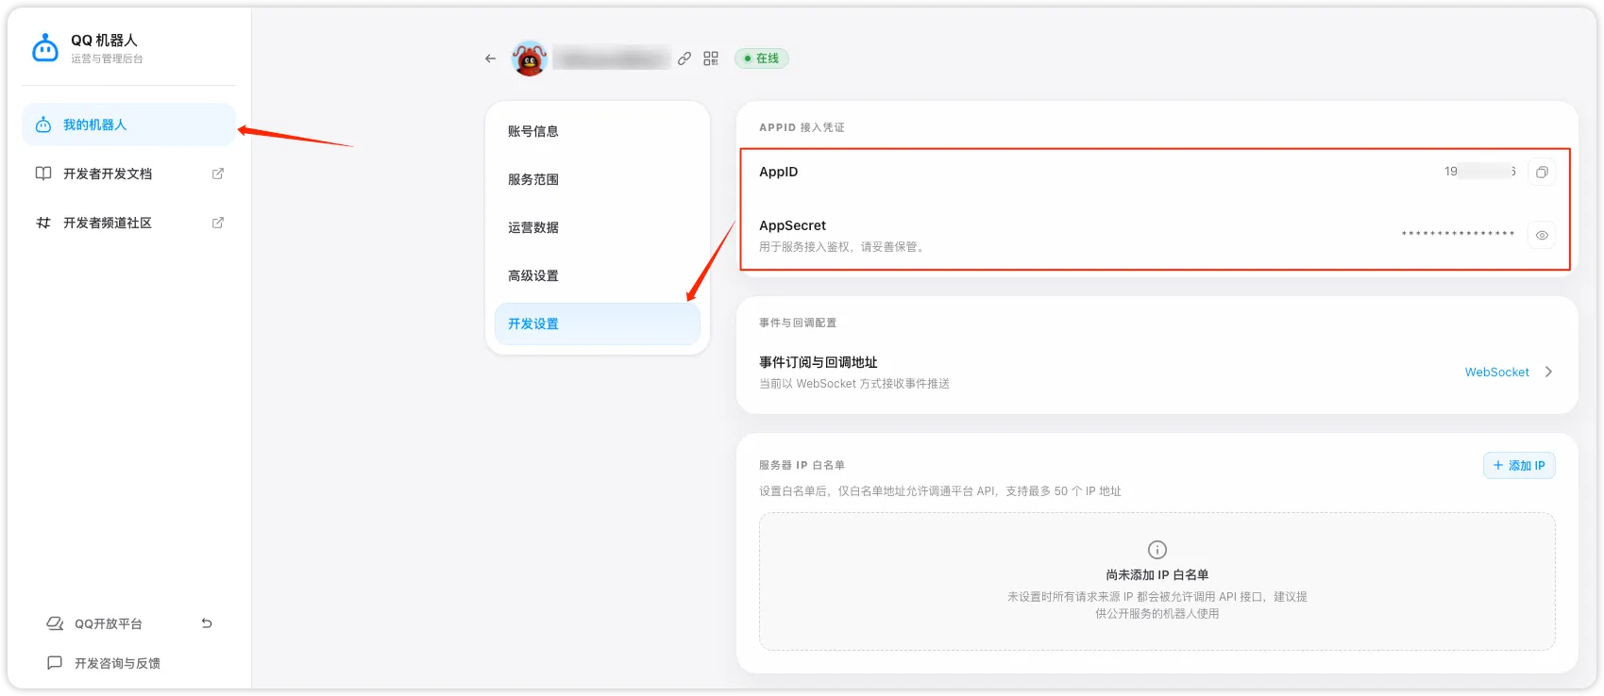Open 我的机器人 in the sidebar
Viewport: 1604px width, 696px height.
point(128,124)
